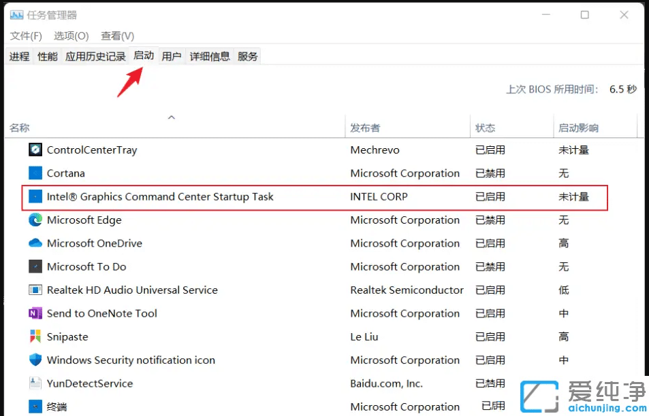649x416 pixels.
Task: Switch to the 性能 tab
Action: [x=46, y=56]
